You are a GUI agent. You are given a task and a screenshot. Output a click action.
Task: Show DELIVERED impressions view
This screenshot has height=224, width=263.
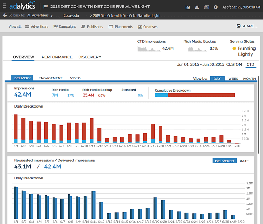[224, 161]
